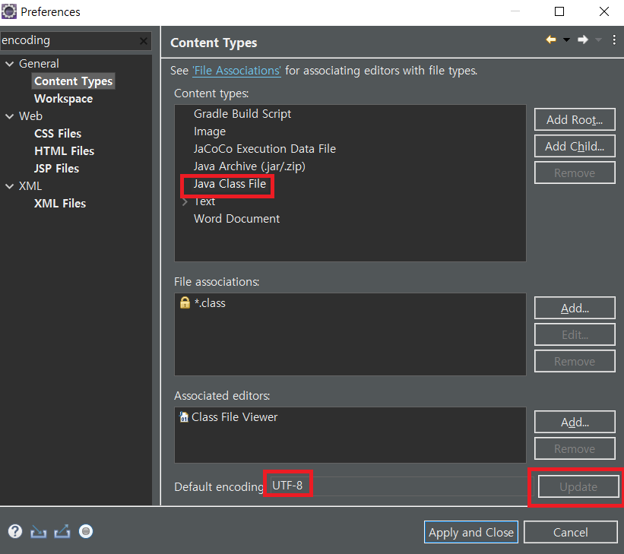
Task: Select the *.class file association
Action: pyautogui.click(x=210, y=303)
